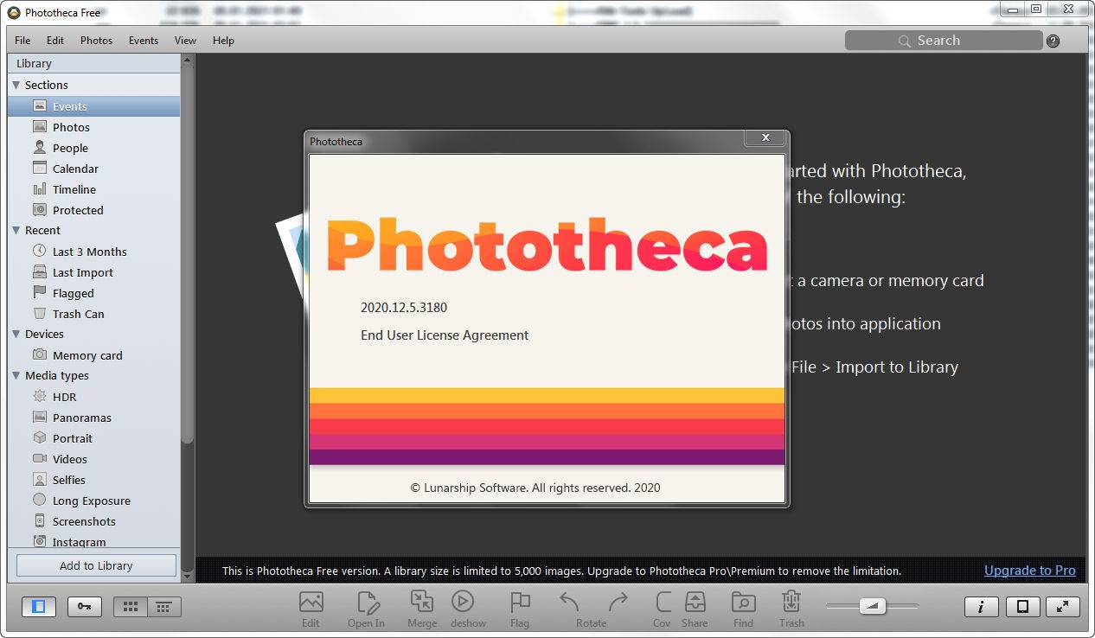Open help via the question mark icon
Image resolution: width=1095 pixels, height=638 pixels.
tap(1053, 41)
